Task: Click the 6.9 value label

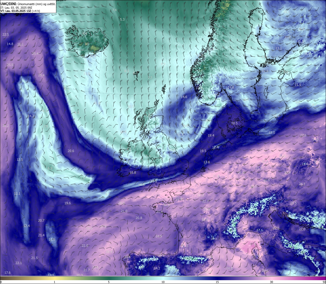Action: (x=50, y=168)
